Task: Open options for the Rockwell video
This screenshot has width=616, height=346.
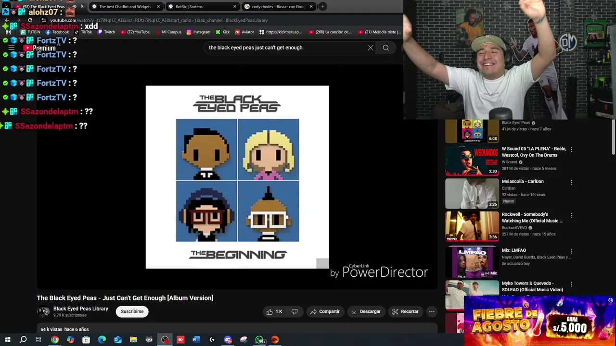Action: (x=572, y=215)
